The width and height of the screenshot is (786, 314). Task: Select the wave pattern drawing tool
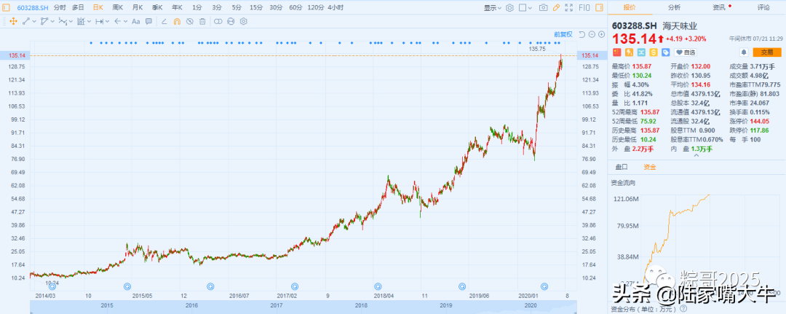[63, 21]
